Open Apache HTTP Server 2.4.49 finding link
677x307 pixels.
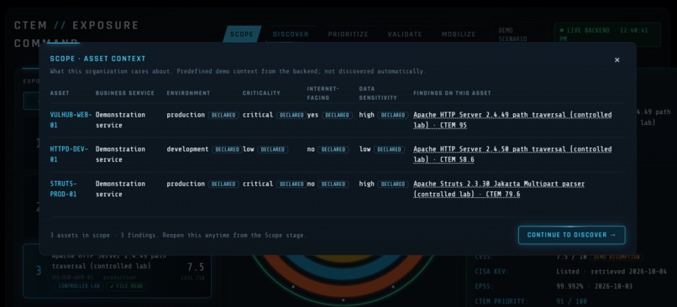[x=512, y=120]
